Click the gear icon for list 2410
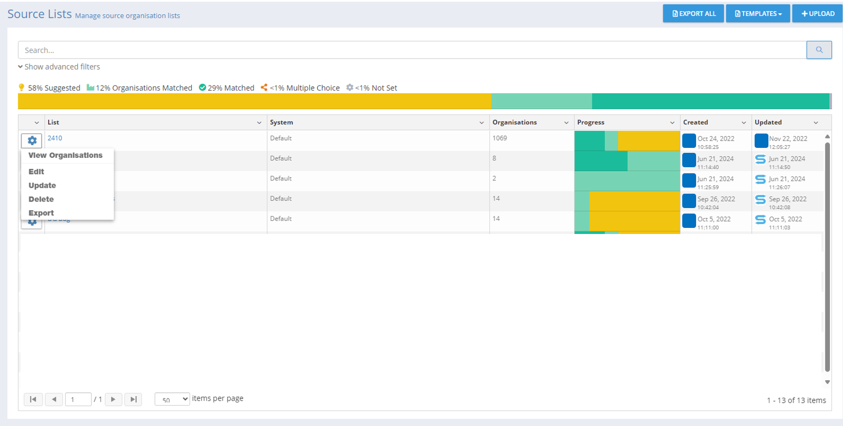843x426 pixels. [x=31, y=141]
